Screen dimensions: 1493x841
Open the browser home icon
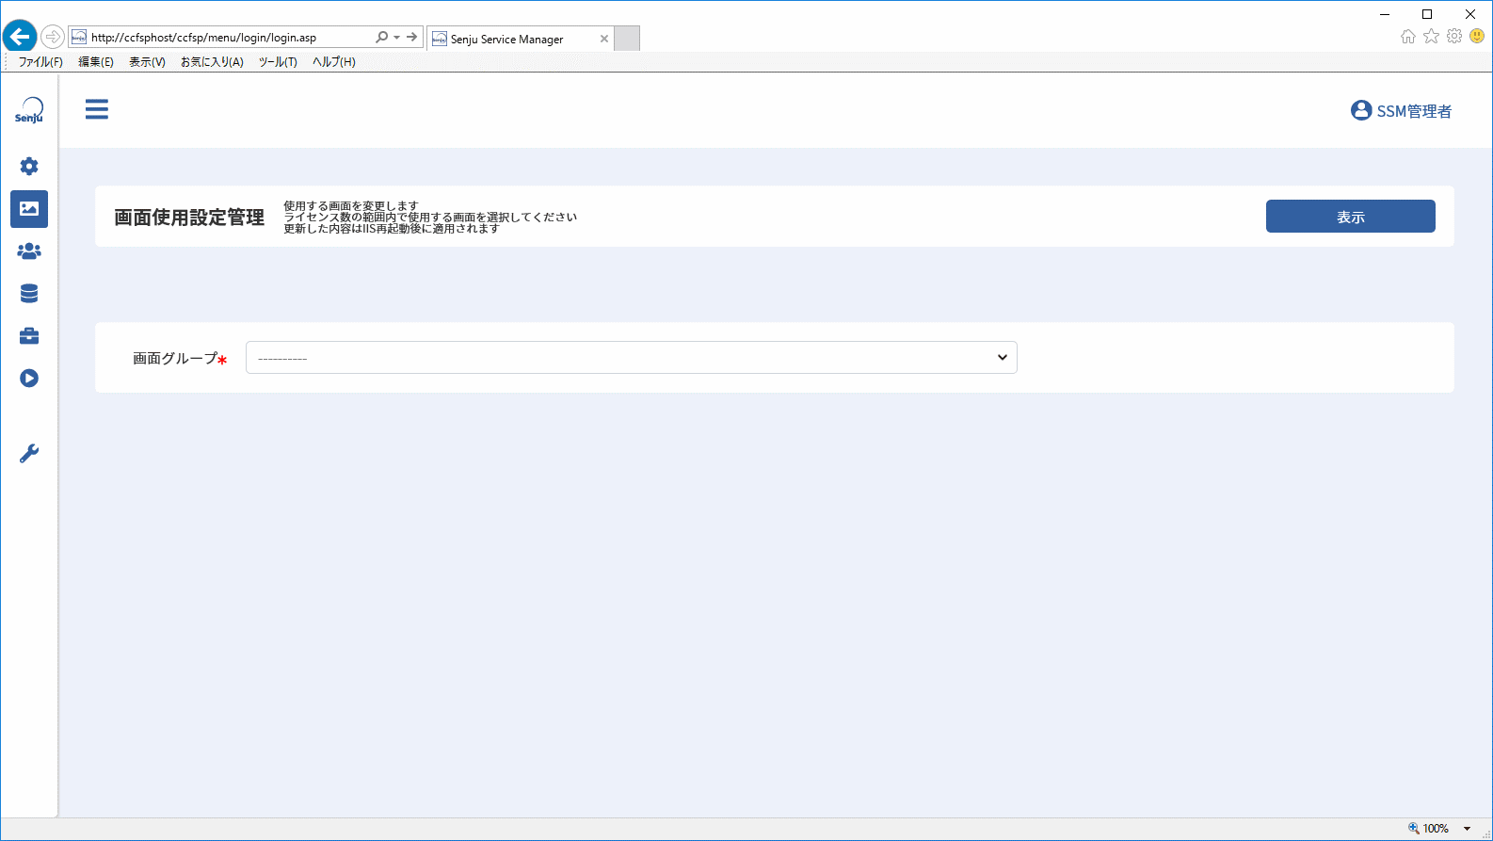coord(1408,37)
